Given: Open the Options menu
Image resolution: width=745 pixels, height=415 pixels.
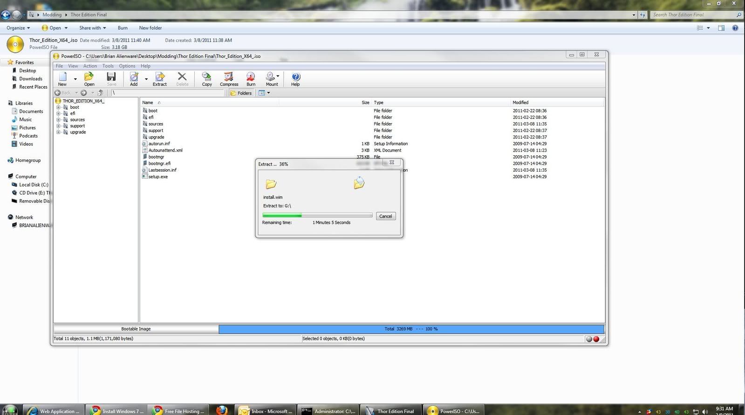Looking at the screenshot, I should [127, 66].
